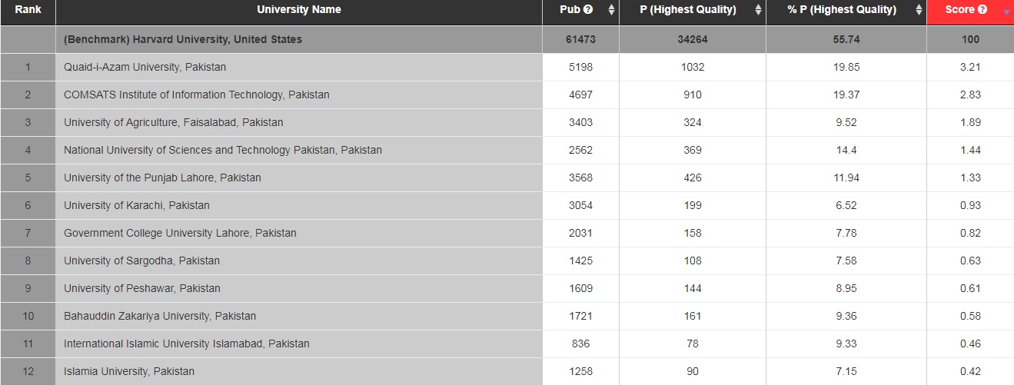Open COMSATS Institute of Information Technology
The width and height of the screenshot is (1014, 385).
[x=197, y=95]
